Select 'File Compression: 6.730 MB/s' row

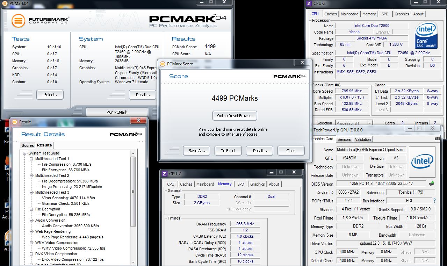point(67,164)
